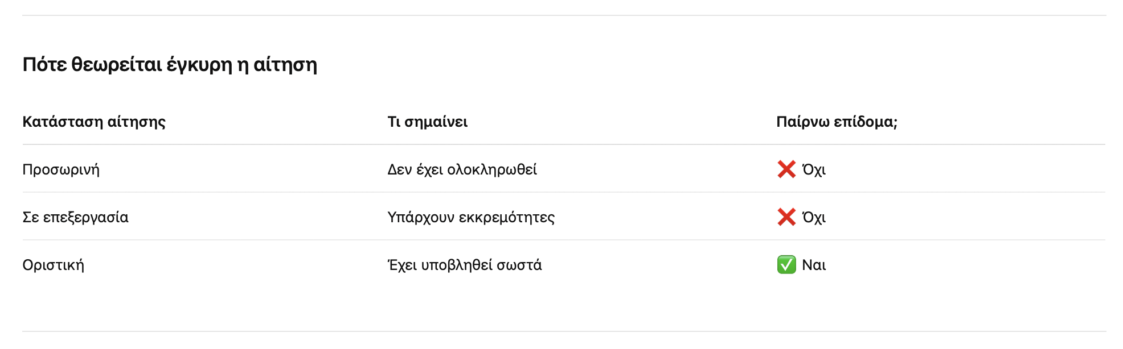The height and width of the screenshot is (349, 1123).
Task: Click the text Δεν έχει ολοκληρωθεί
Action: 462,169
